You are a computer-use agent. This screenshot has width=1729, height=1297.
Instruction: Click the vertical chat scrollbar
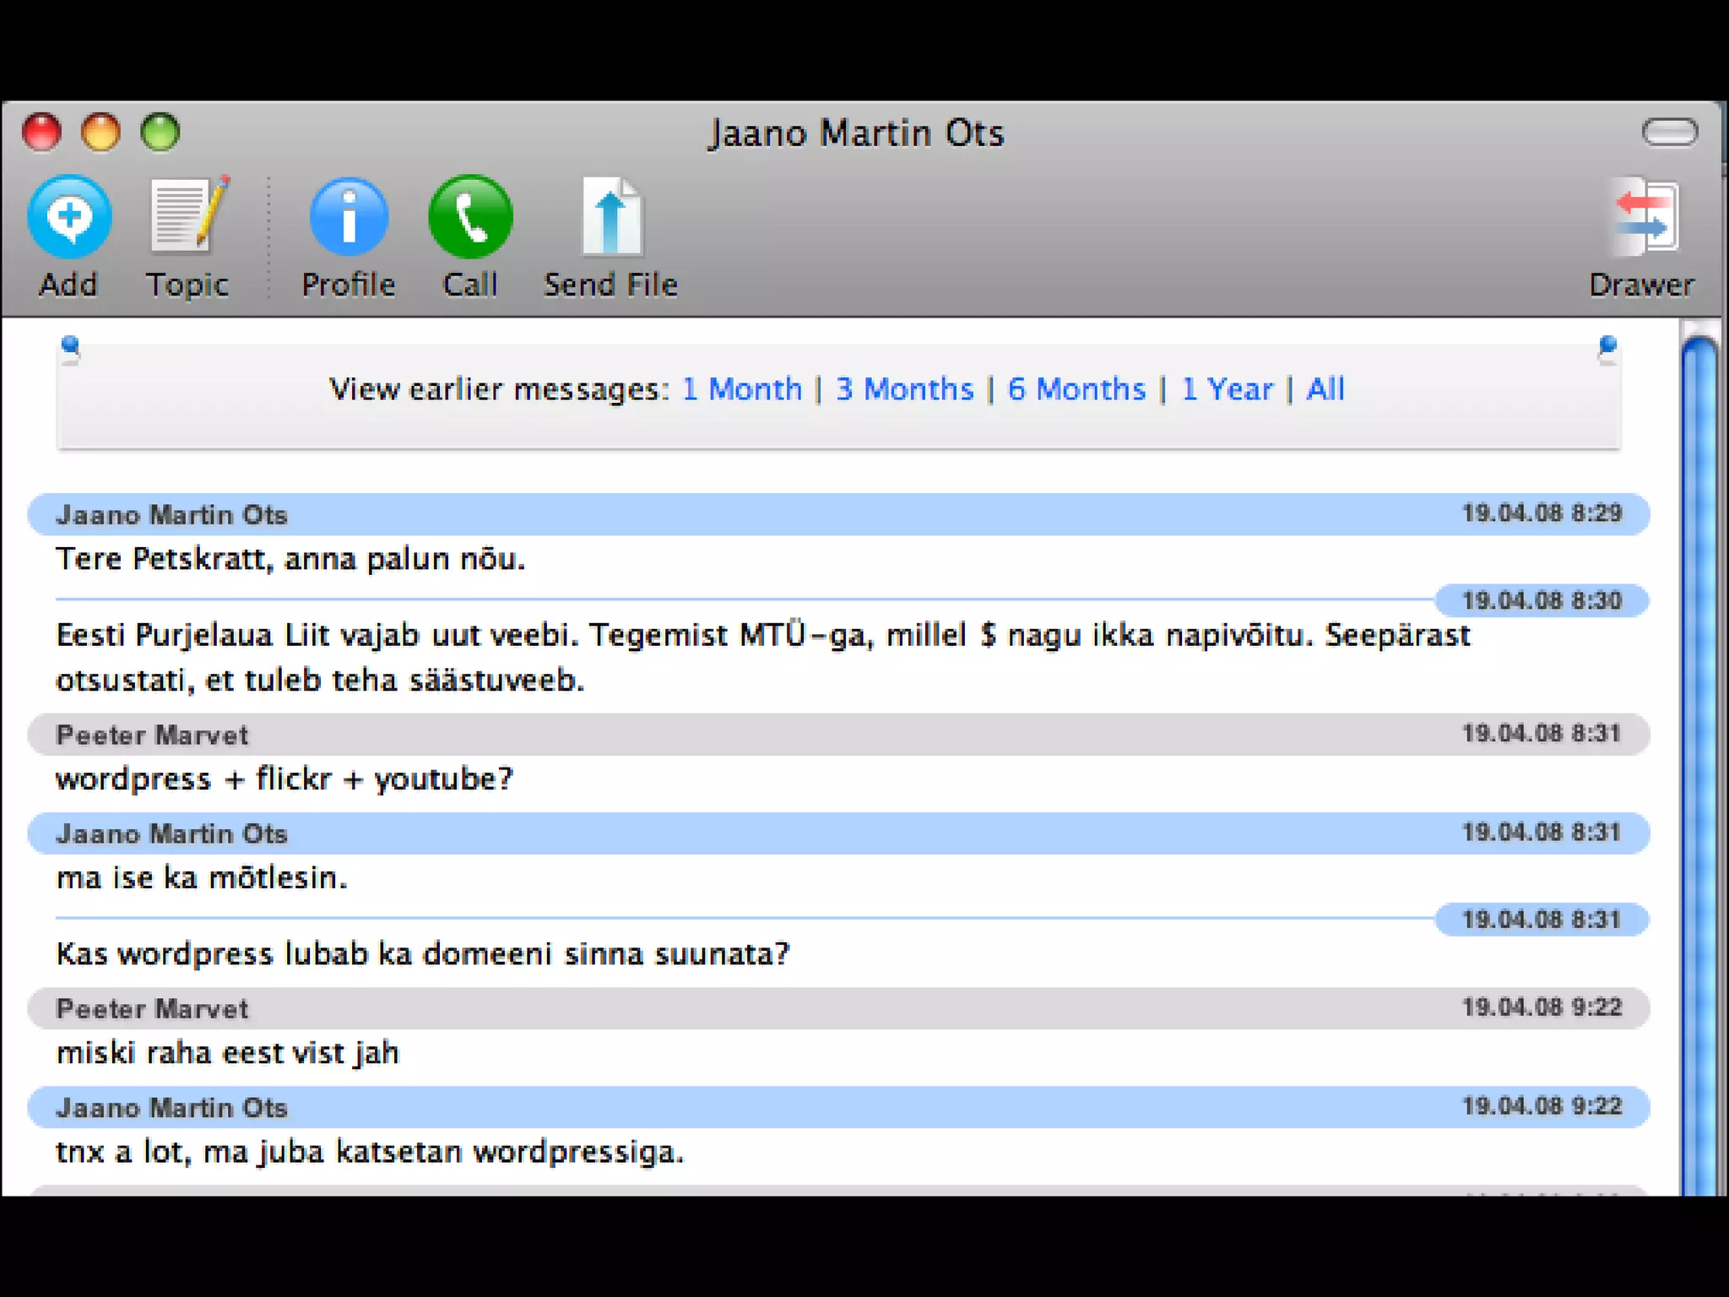point(1699,760)
